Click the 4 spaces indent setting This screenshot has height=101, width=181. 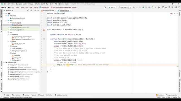[174, 97]
